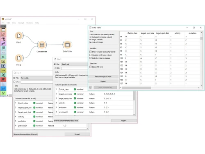Viewport: 205px width, 154px height.
Task: Click the previous24 row in File 1 columns
Action: click(50, 126)
